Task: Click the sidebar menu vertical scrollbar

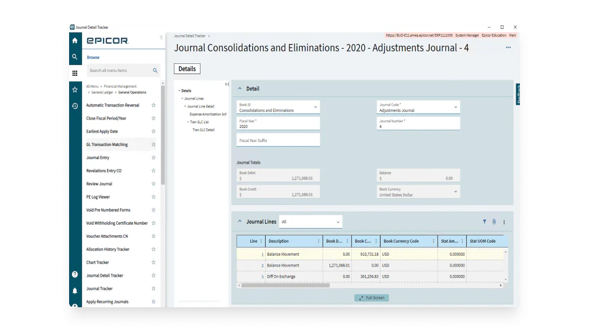Action: coord(163,135)
